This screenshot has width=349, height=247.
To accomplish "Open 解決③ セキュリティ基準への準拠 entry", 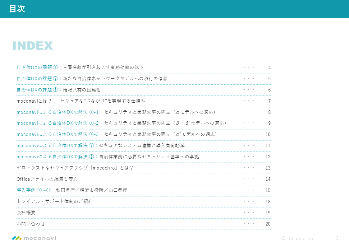I will click(x=108, y=156).
